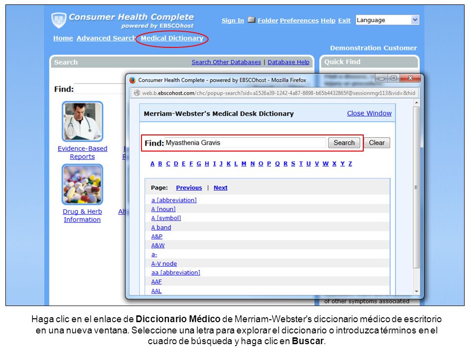This screenshot has width=470, height=352.
Task: Click the Sign In link
Action: tap(233, 21)
